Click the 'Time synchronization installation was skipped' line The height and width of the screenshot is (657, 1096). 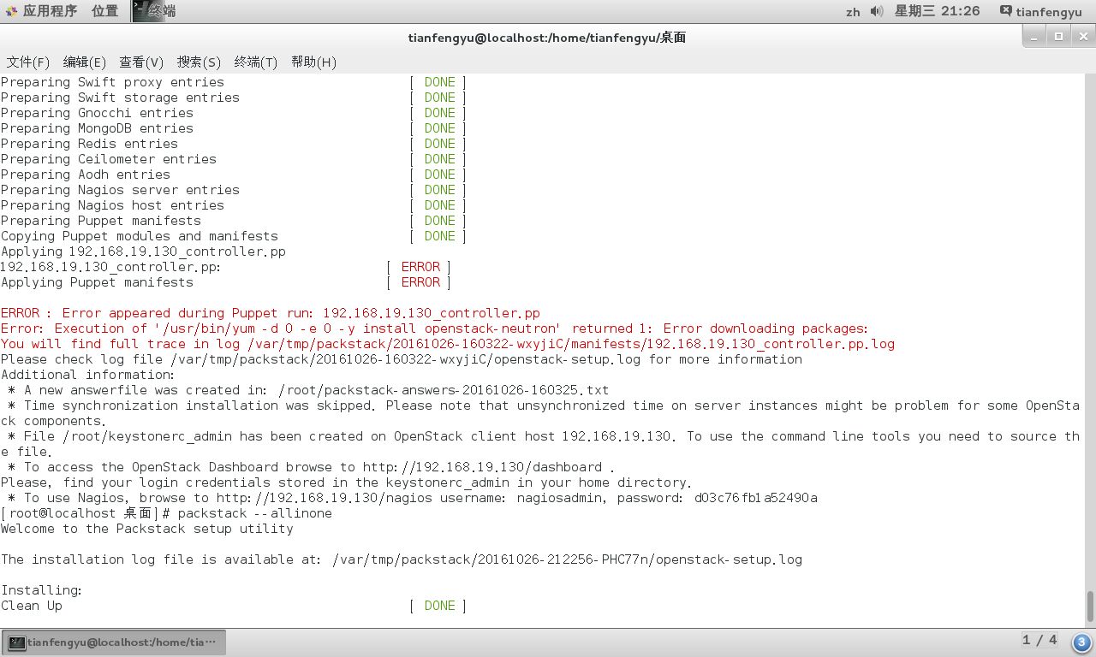point(540,405)
